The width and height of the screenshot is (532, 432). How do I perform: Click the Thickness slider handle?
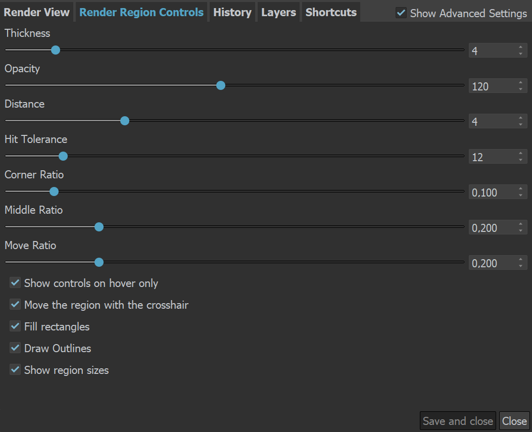[55, 50]
